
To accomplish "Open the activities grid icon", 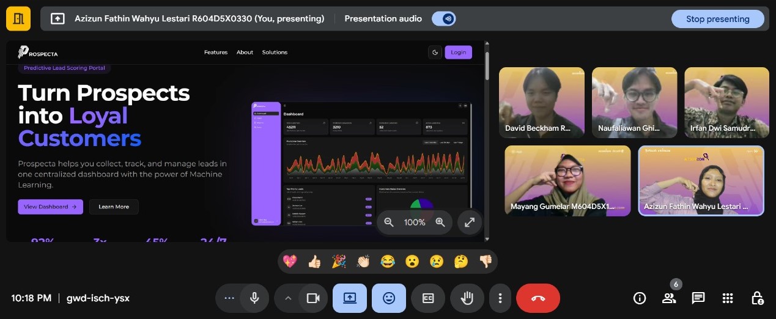I will click(x=728, y=298).
